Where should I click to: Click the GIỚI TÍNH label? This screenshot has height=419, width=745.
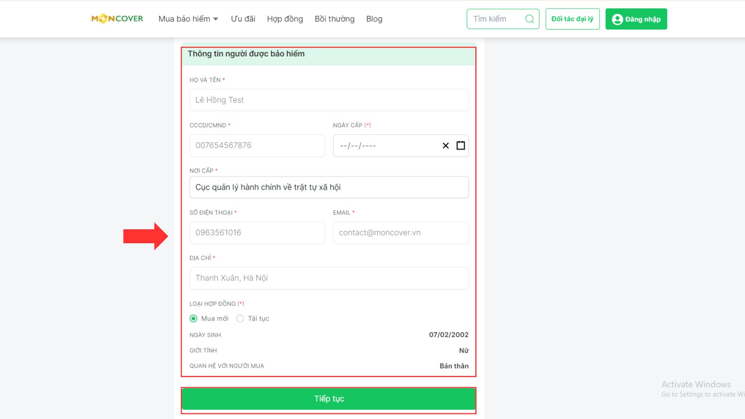(203, 350)
